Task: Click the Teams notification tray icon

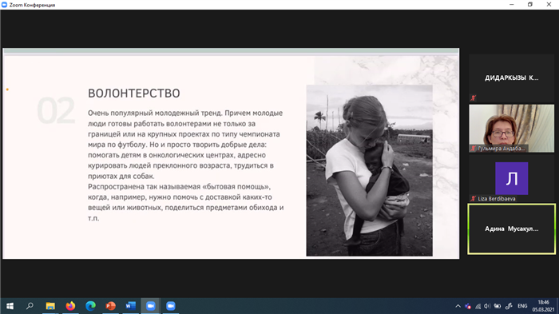Action: click(x=468, y=306)
